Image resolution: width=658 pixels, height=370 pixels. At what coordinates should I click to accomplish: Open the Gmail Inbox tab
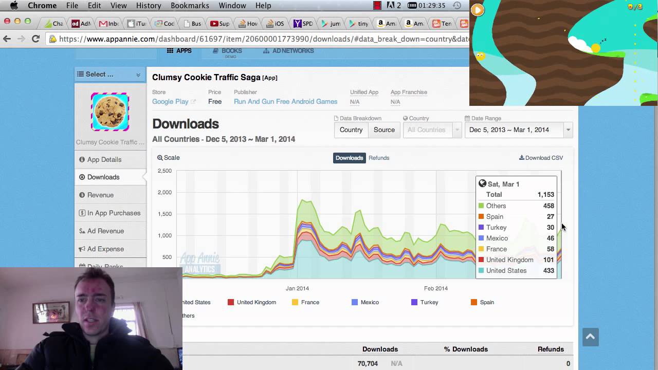point(109,23)
